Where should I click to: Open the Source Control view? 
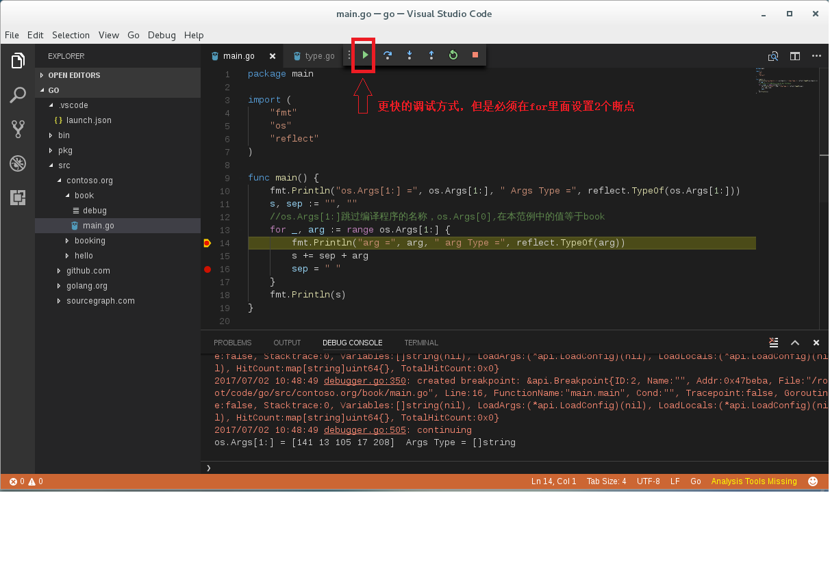(18, 129)
